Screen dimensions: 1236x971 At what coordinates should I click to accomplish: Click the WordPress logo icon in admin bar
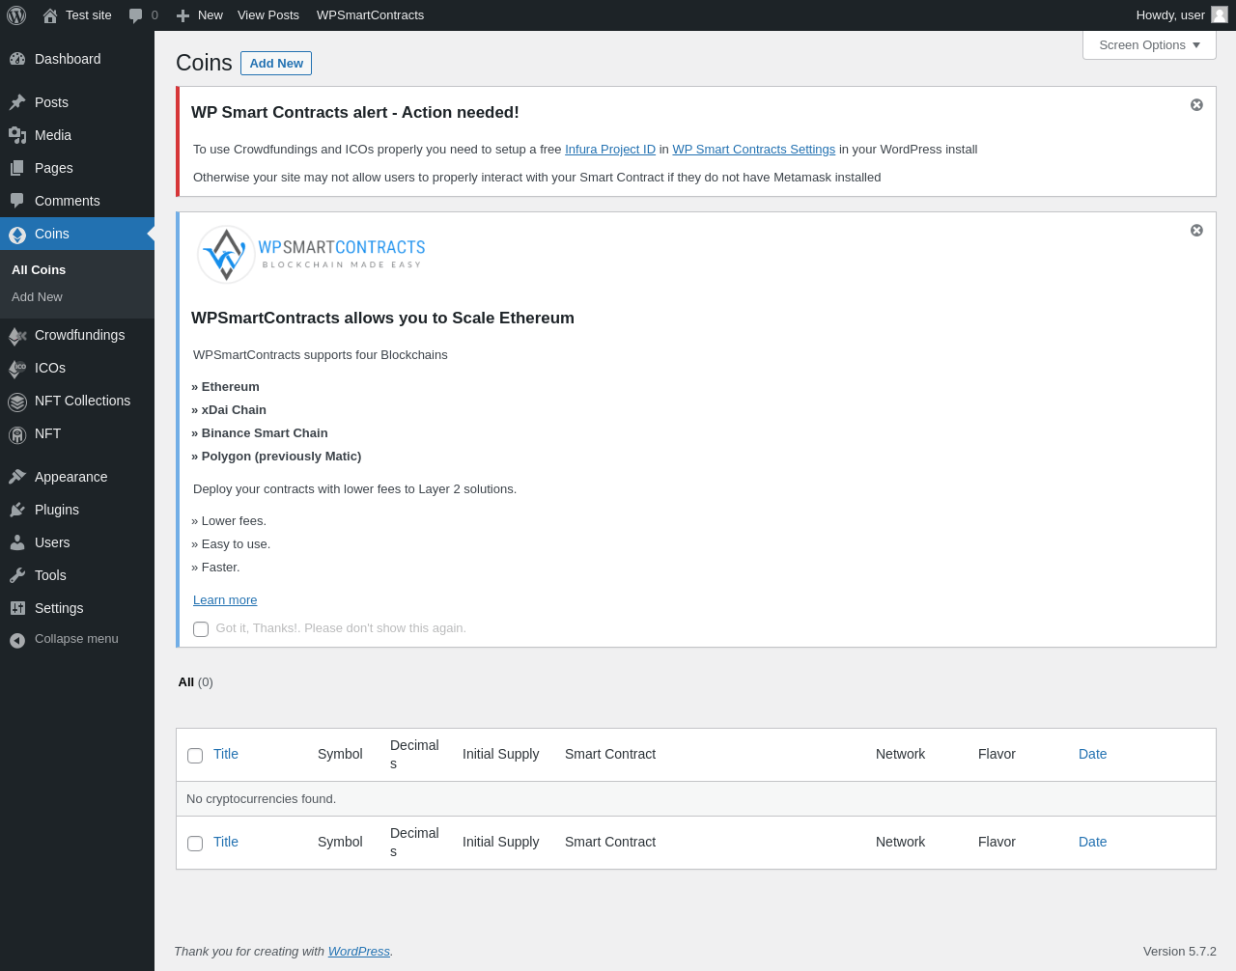click(x=16, y=15)
